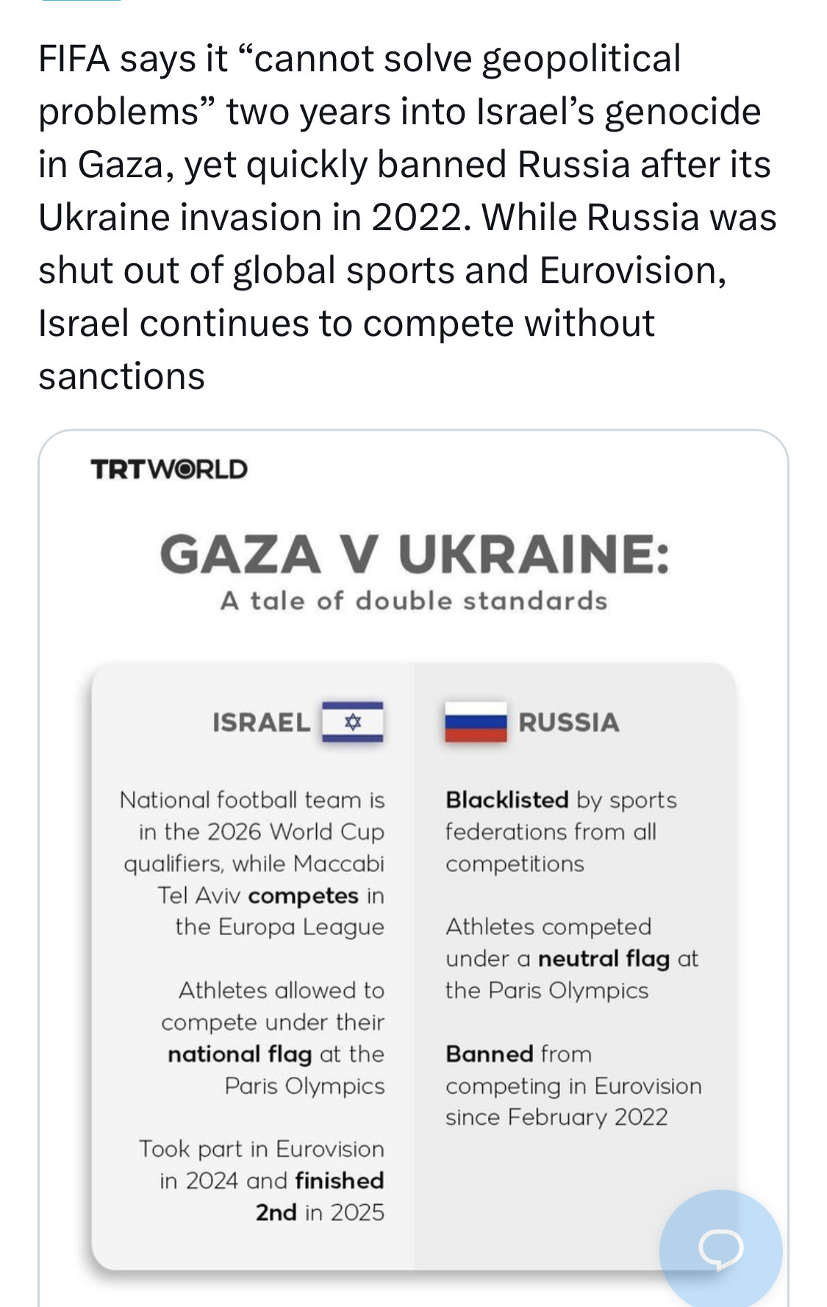Screen dimensions: 827x1307
Task: Click the bold phrase "national flag"
Action: (240, 1054)
